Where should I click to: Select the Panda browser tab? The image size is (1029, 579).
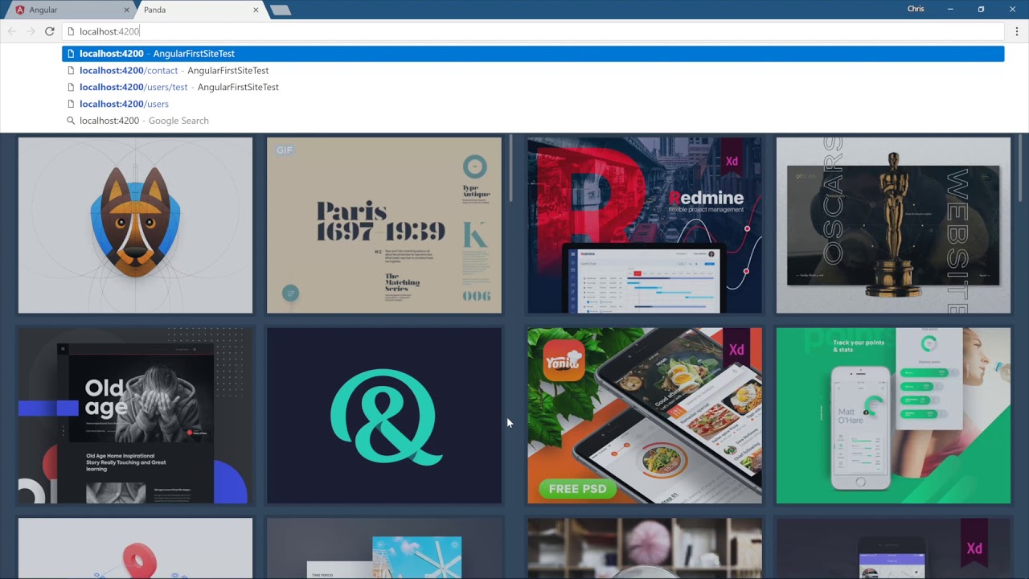click(197, 10)
